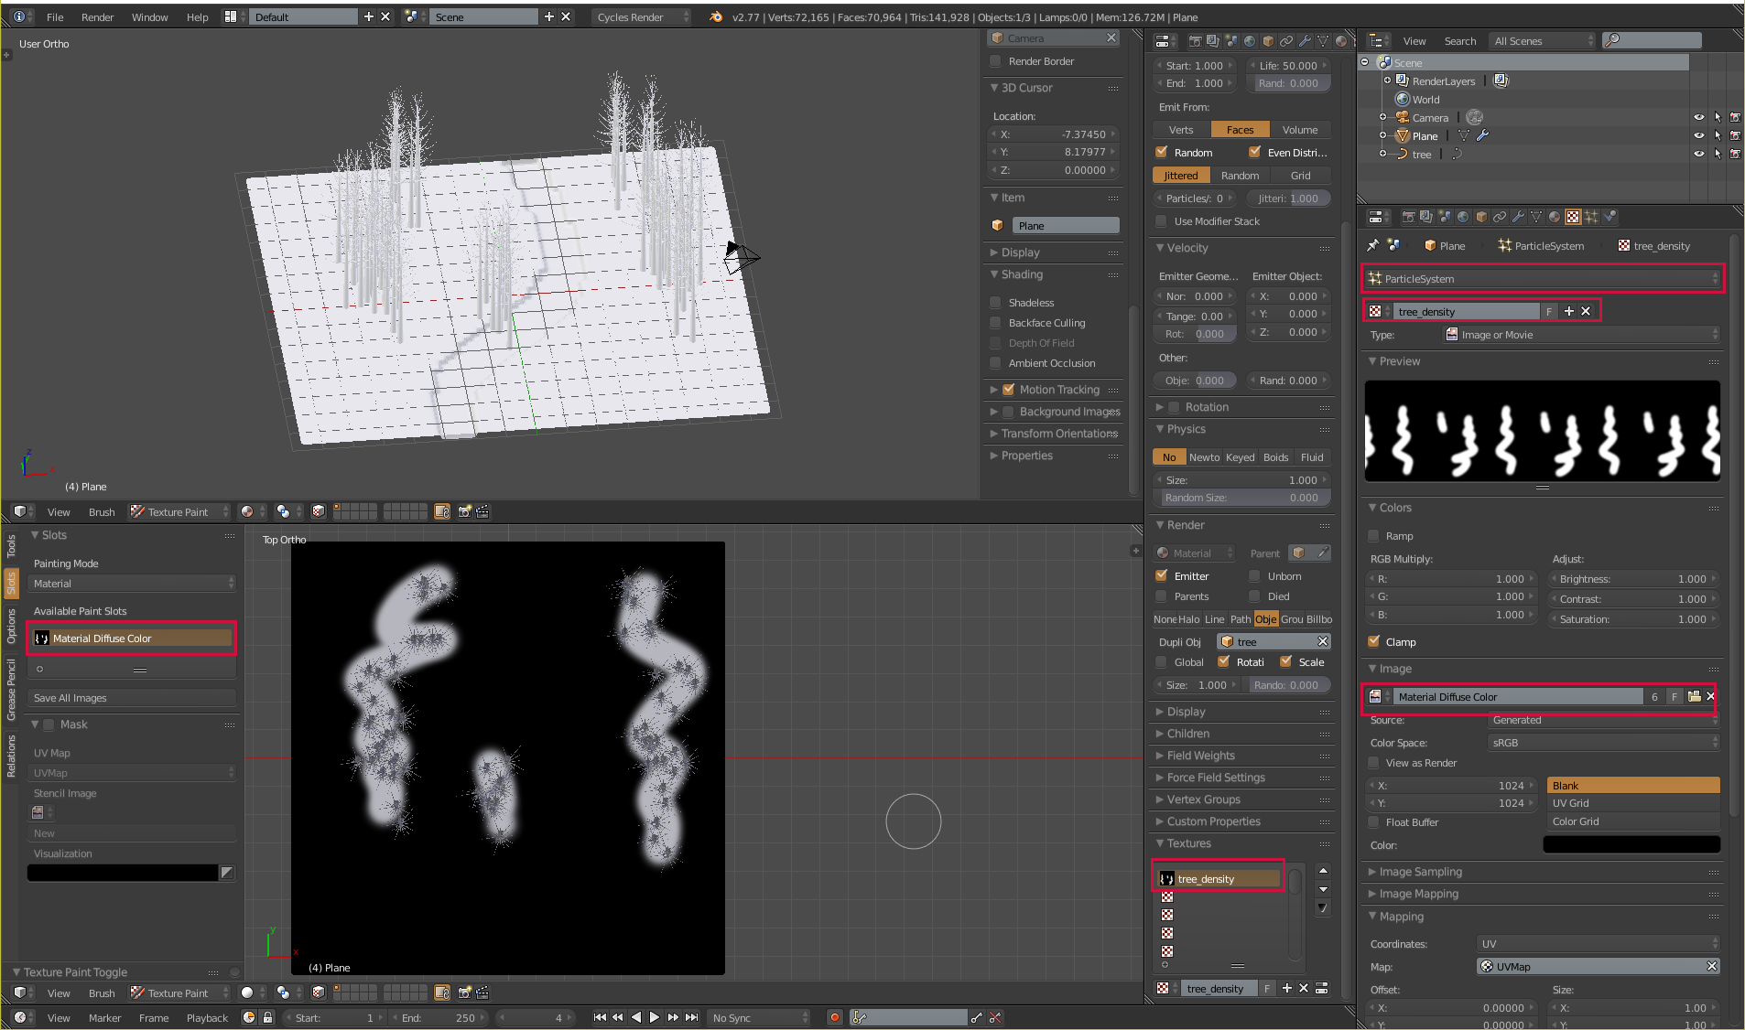Play the timeline animation forward

click(x=655, y=1017)
